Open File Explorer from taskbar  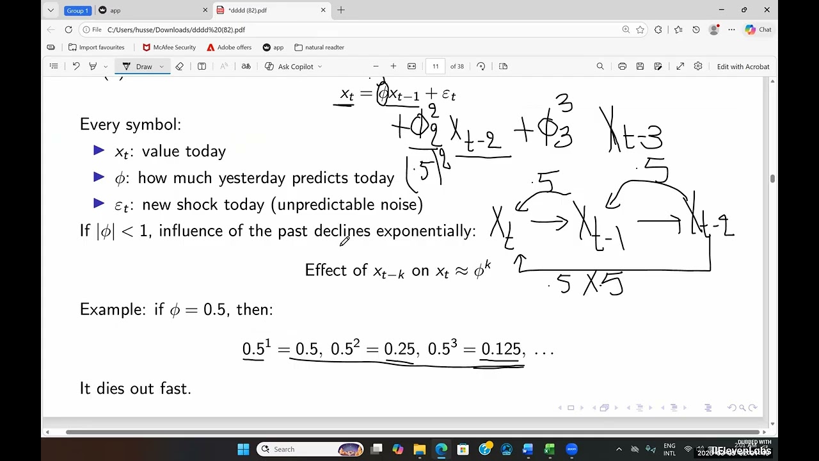(x=419, y=449)
